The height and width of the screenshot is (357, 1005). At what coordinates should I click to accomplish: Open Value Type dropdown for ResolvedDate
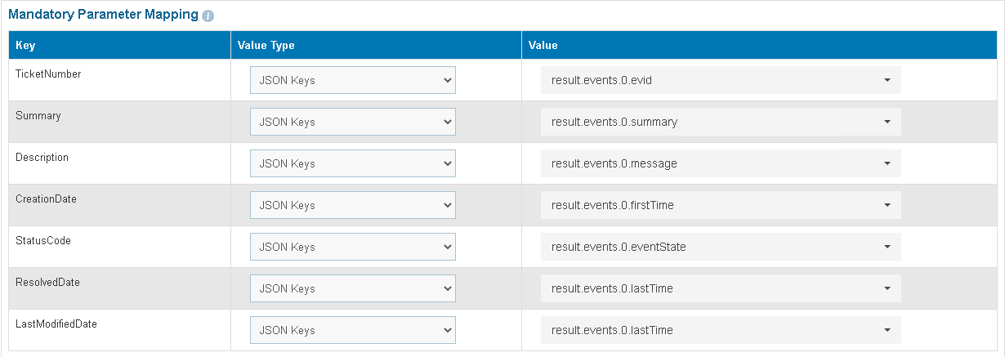click(x=353, y=288)
